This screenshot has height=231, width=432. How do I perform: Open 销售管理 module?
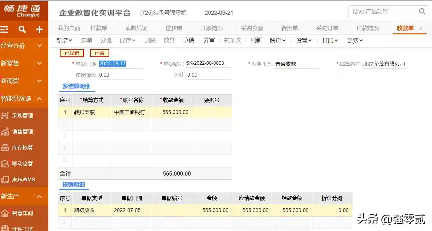coord(22,132)
